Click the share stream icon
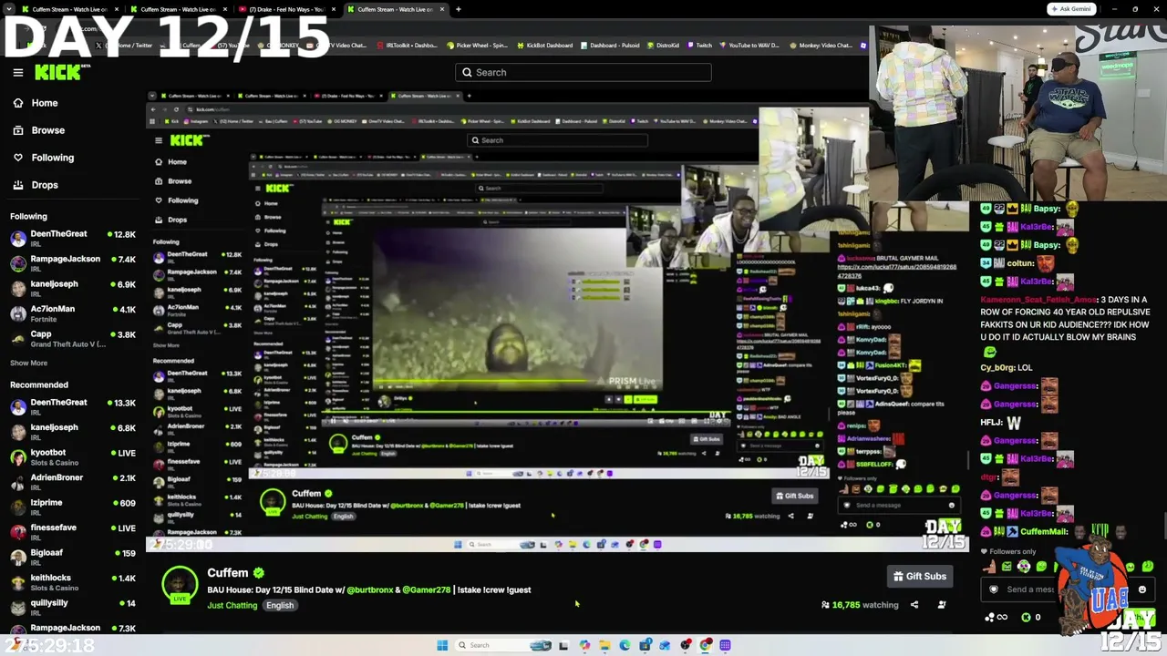Image resolution: width=1167 pixels, height=656 pixels. click(914, 605)
